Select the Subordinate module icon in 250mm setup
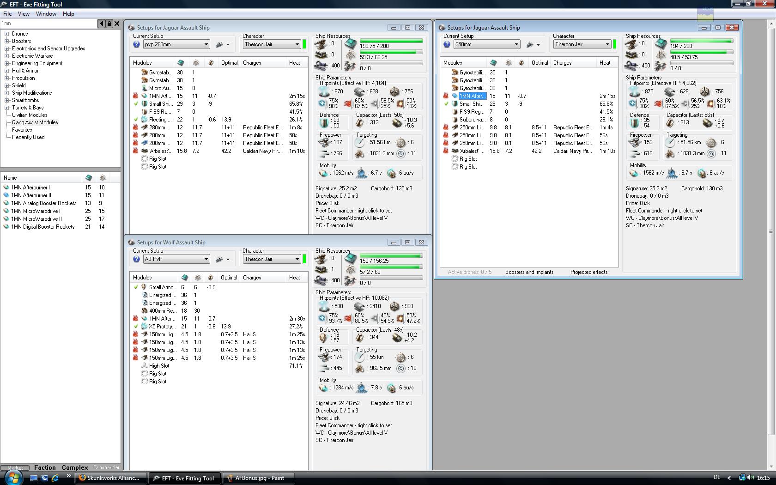This screenshot has width=776, height=485. pyautogui.click(x=455, y=120)
